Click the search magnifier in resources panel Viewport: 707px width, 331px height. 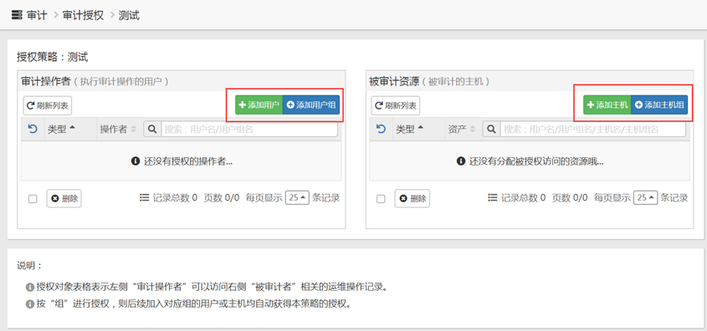click(x=491, y=130)
